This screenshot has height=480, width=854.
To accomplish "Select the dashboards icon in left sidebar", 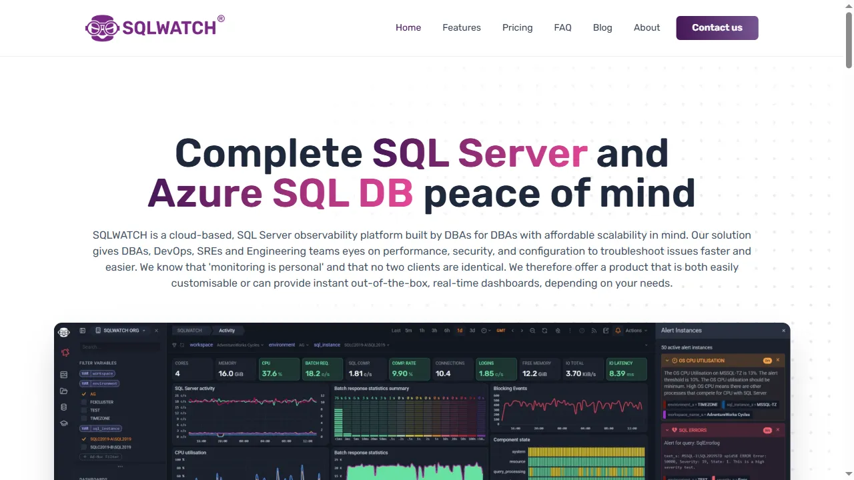I will 64,373.
